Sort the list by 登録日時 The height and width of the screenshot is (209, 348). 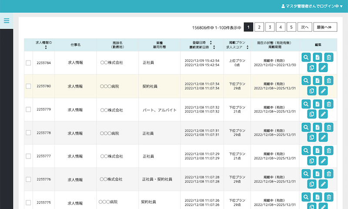pos(211,43)
